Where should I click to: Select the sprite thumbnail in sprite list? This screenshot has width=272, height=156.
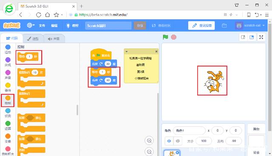point(172,153)
